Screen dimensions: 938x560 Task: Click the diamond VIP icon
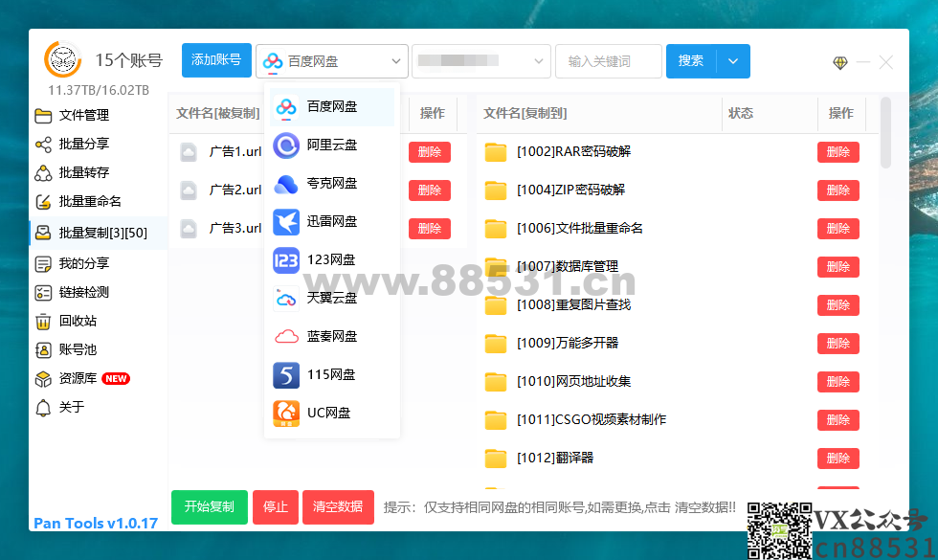click(x=839, y=63)
